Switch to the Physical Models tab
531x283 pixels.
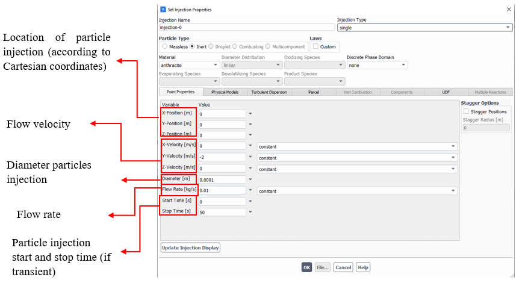coord(225,92)
